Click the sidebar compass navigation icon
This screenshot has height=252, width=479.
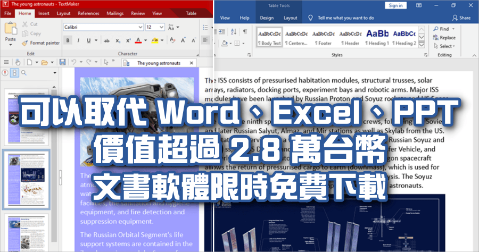5,73
